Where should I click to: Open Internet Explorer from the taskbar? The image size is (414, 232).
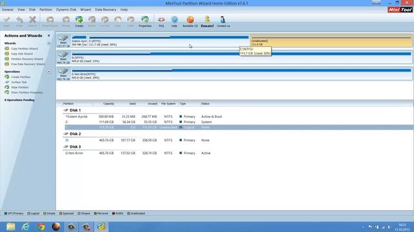click(26, 227)
